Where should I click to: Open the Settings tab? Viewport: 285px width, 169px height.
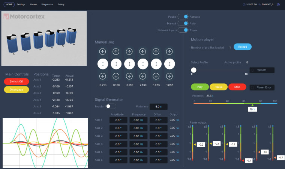pos(21,5)
